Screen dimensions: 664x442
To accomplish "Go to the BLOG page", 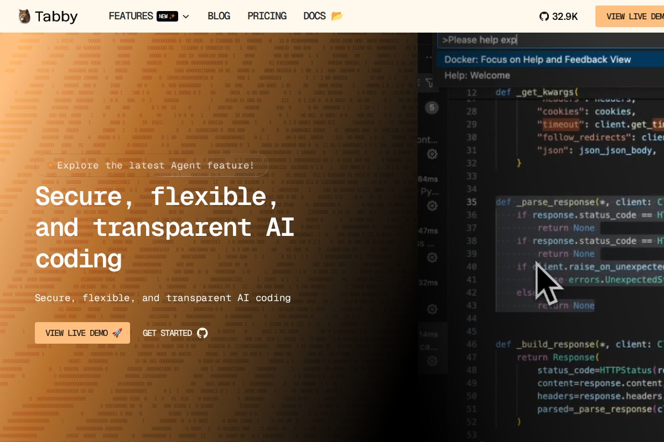I will [x=219, y=16].
